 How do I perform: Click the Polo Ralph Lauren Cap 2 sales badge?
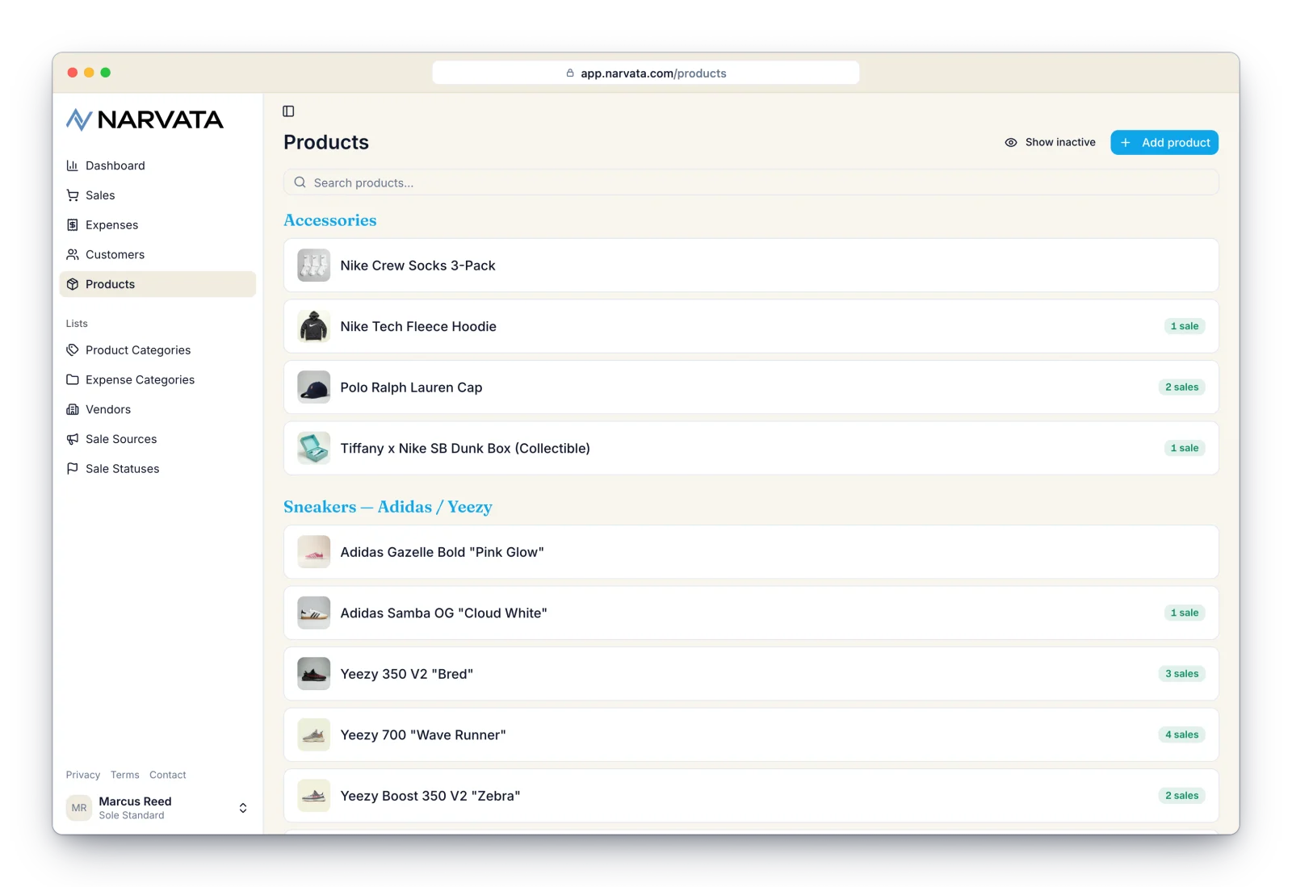(x=1182, y=387)
